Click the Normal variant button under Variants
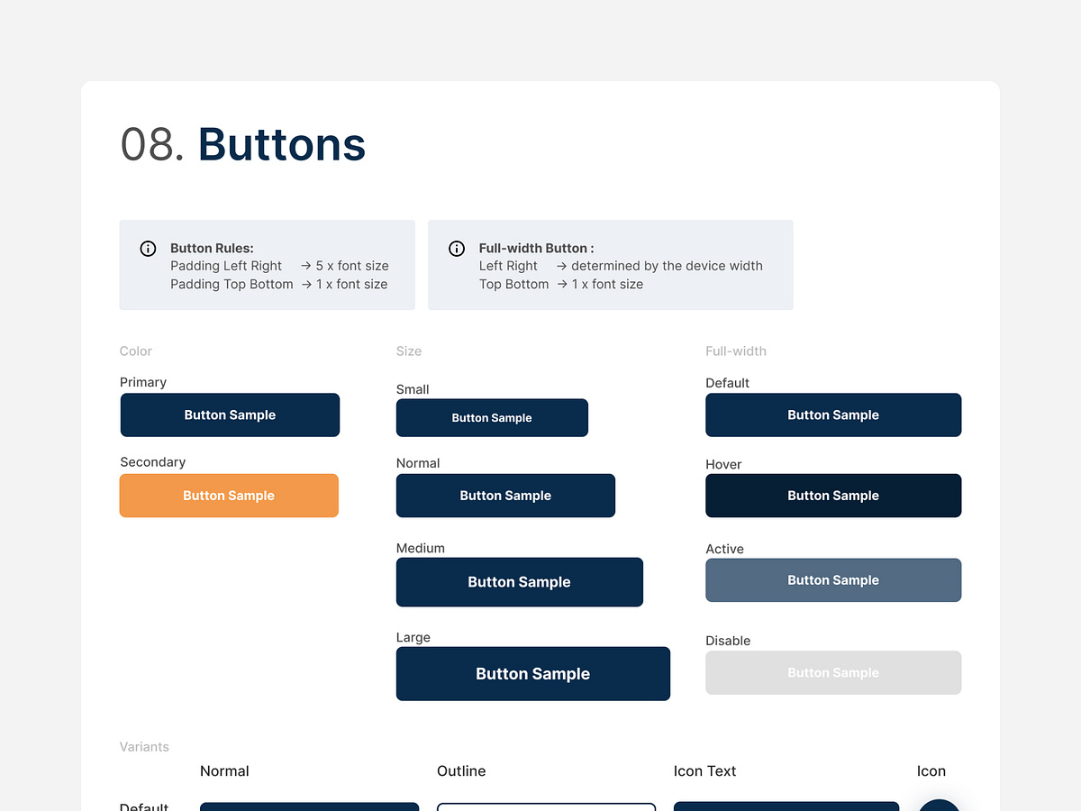 [309, 806]
